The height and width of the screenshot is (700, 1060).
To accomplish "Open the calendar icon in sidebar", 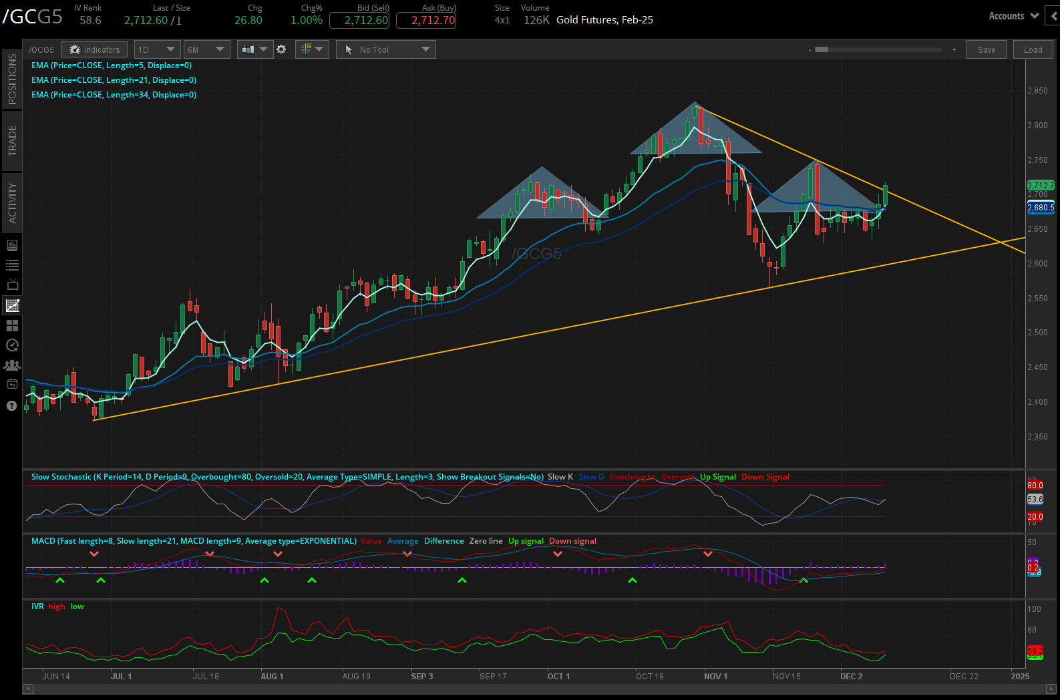I will pos(12,384).
